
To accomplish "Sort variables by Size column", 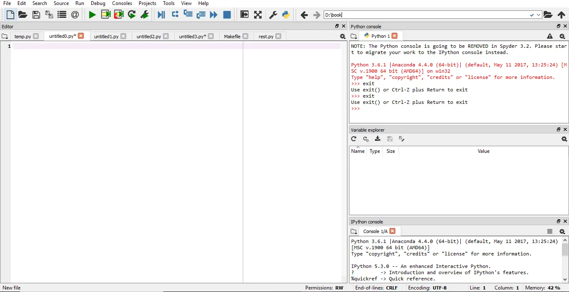I will (391, 151).
